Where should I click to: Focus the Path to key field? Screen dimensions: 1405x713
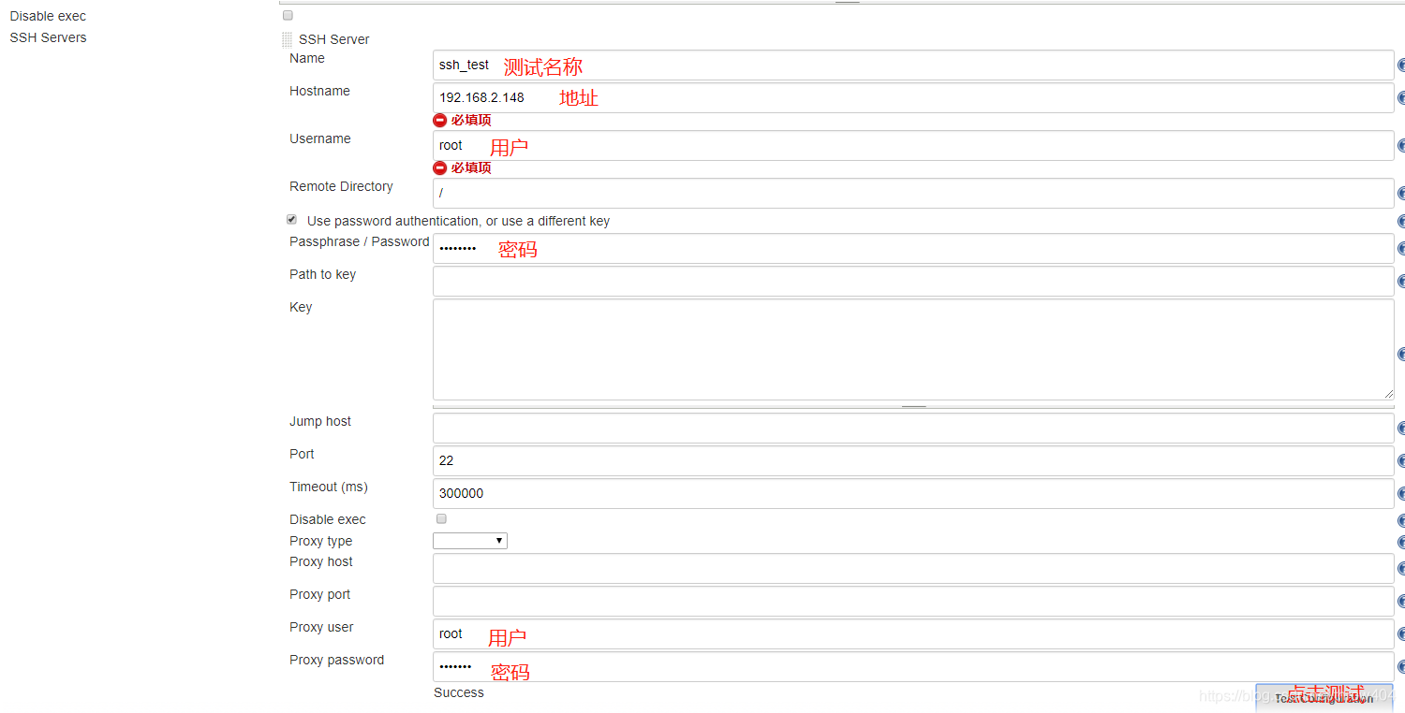913,282
